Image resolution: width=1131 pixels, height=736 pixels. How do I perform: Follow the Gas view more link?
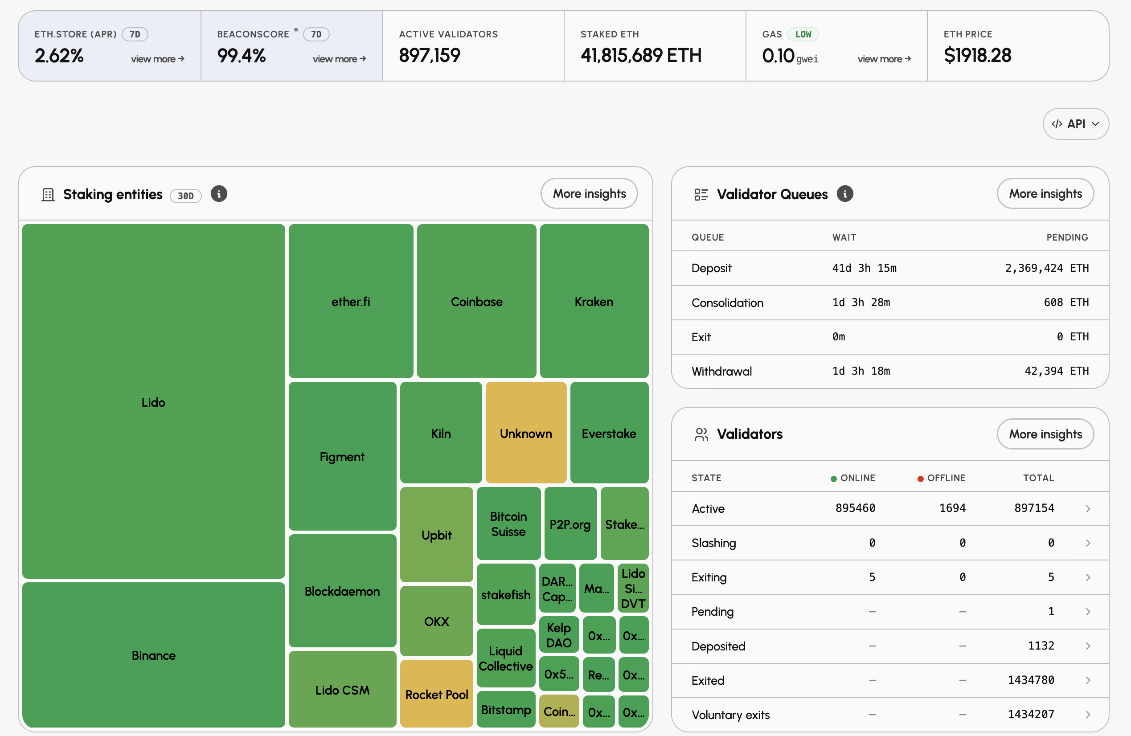tap(884, 59)
